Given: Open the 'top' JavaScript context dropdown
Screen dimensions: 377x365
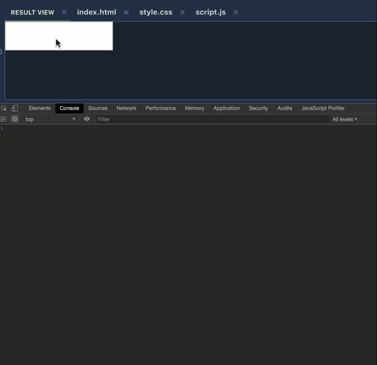Looking at the screenshot, I should point(50,119).
